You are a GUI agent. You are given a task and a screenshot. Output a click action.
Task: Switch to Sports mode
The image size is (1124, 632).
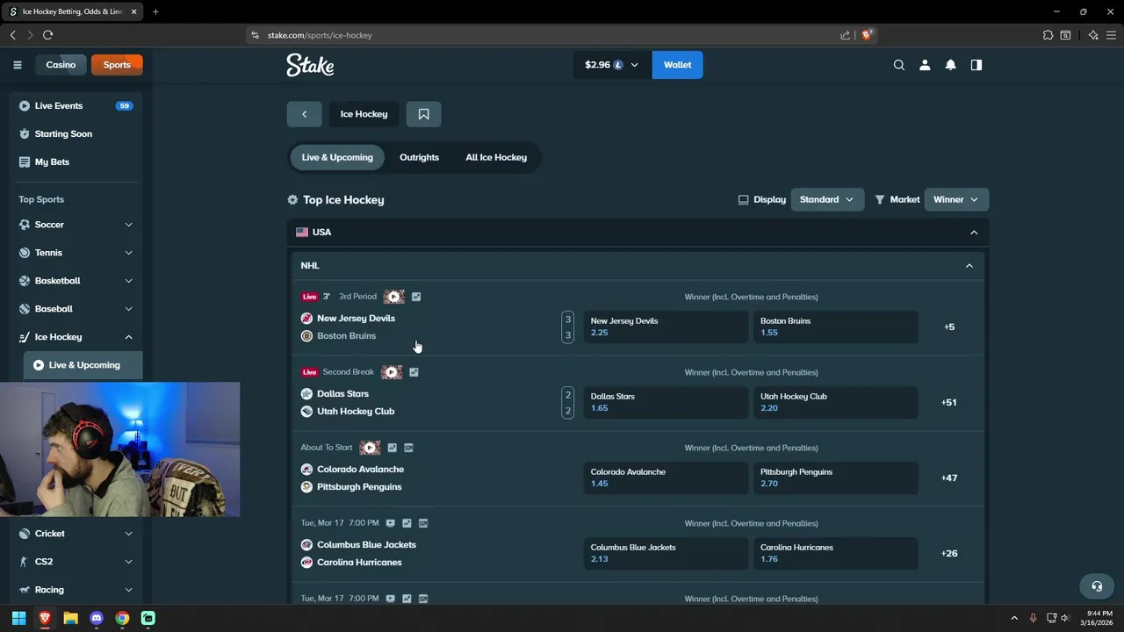(x=117, y=65)
